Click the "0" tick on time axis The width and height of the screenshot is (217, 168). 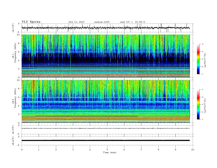click(22, 150)
